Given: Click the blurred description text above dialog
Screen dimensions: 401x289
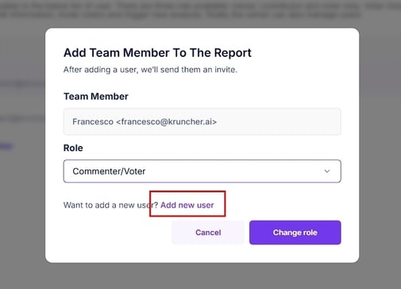Looking at the screenshot, I should pos(185,10).
